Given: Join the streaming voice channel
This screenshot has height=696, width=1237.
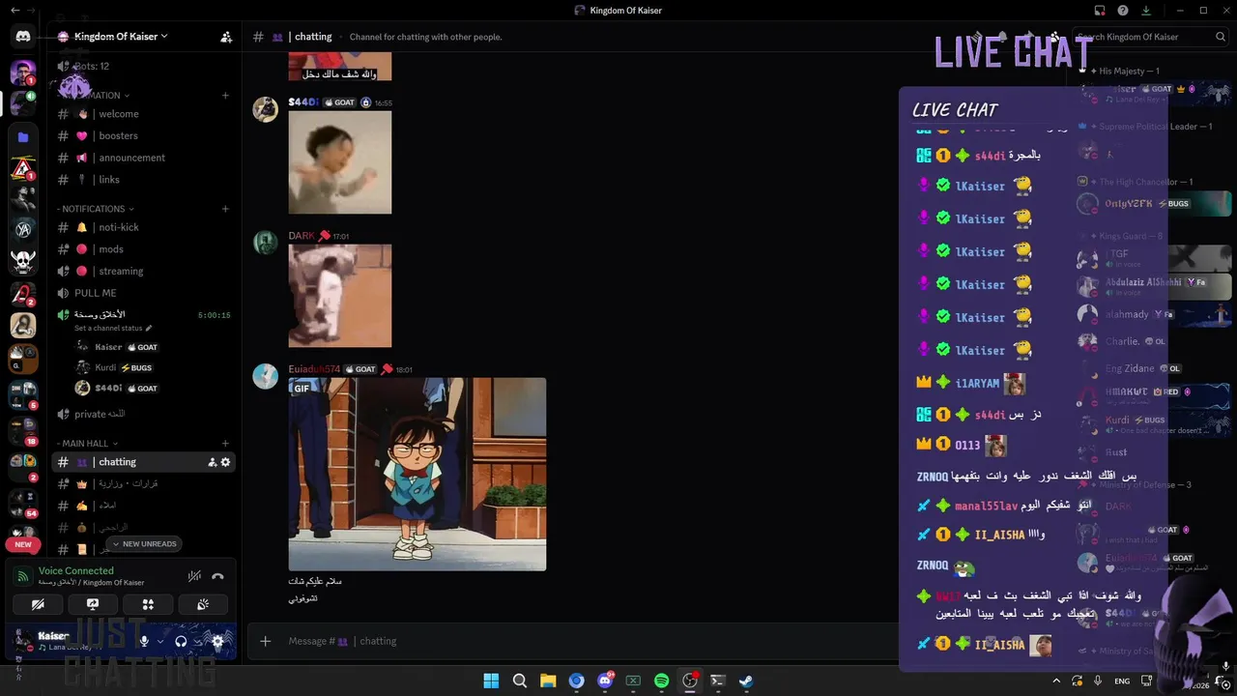Looking at the screenshot, I should click(145, 272).
